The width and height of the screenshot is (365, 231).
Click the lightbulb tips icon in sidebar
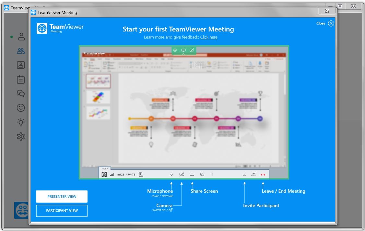tap(21, 122)
